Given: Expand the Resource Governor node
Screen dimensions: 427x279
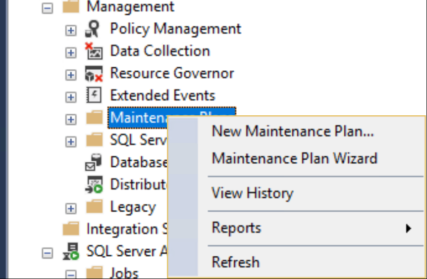Looking at the screenshot, I should [x=71, y=75].
